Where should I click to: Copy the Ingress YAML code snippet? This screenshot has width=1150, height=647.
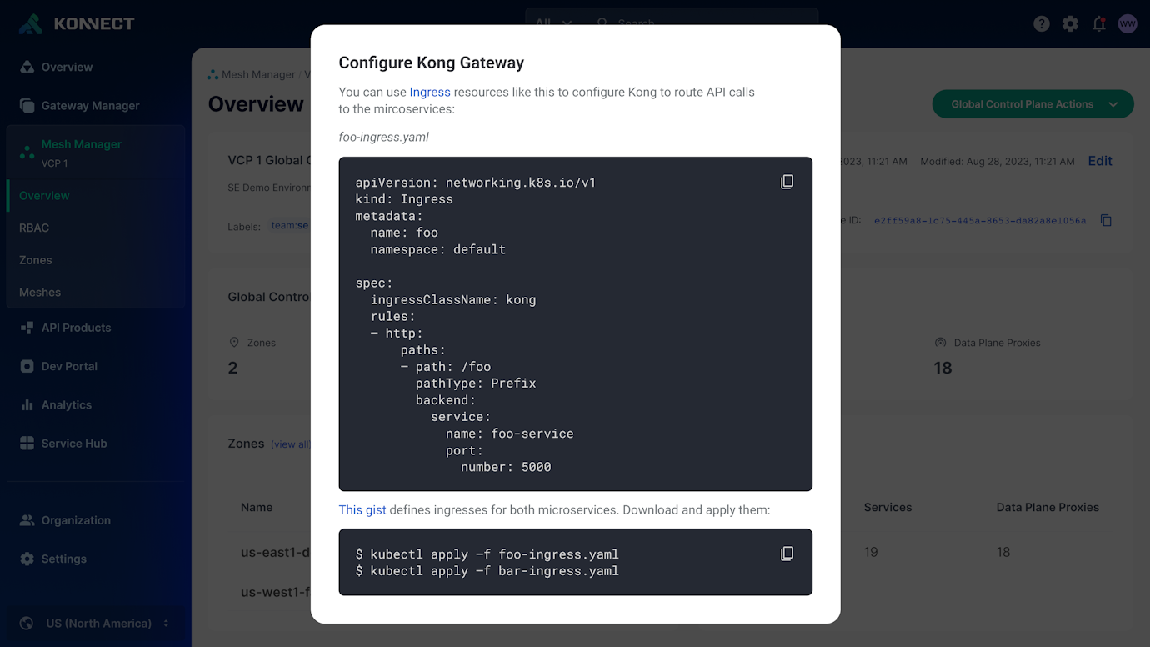coord(787,181)
